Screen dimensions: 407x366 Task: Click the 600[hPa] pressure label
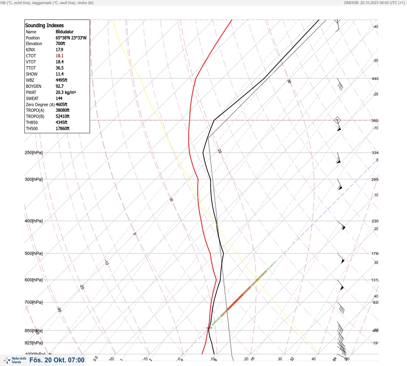pyautogui.click(x=34, y=280)
